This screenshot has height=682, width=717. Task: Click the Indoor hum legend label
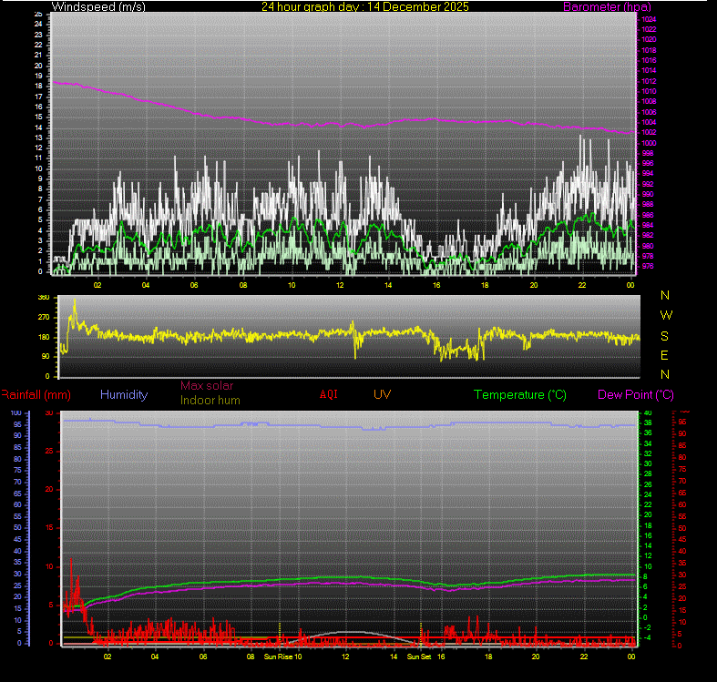210,400
